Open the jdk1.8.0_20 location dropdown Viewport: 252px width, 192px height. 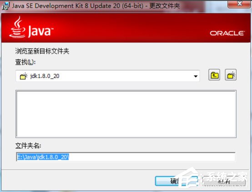point(108,76)
